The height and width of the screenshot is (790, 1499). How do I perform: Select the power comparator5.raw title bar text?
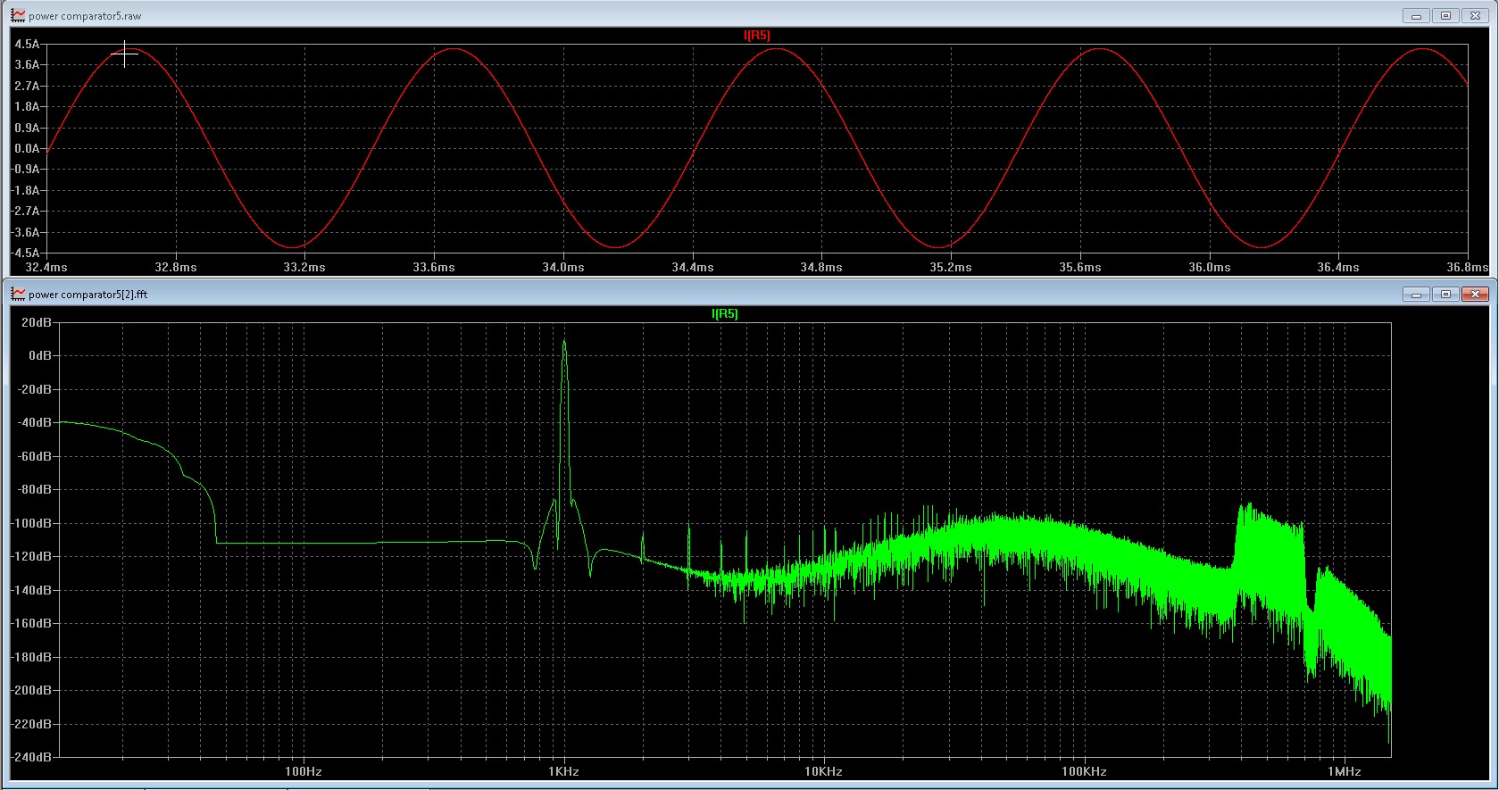[85, 16]
